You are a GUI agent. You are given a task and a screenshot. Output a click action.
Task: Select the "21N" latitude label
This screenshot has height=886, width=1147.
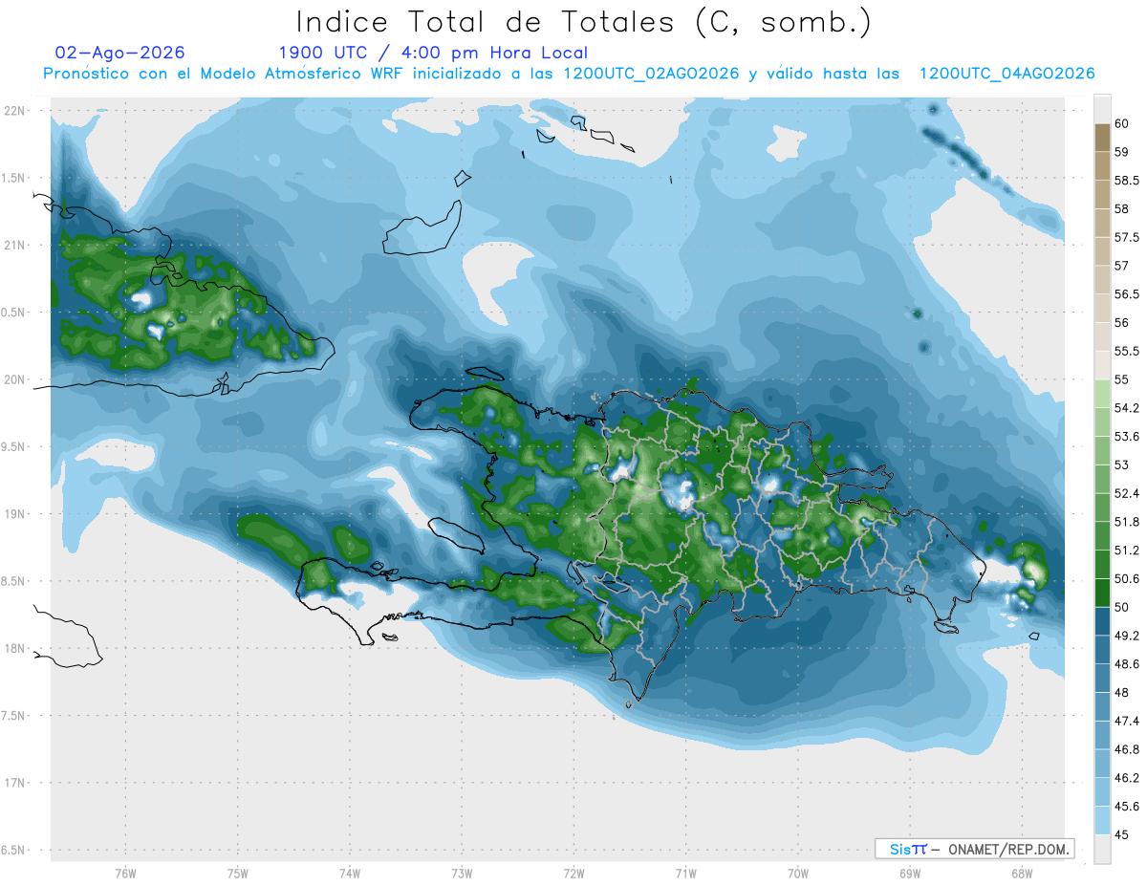pos(15,245)
